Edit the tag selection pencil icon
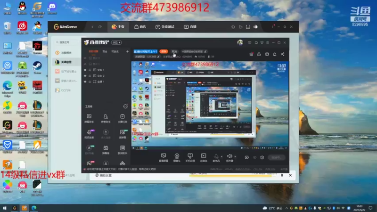 (205, 51)
